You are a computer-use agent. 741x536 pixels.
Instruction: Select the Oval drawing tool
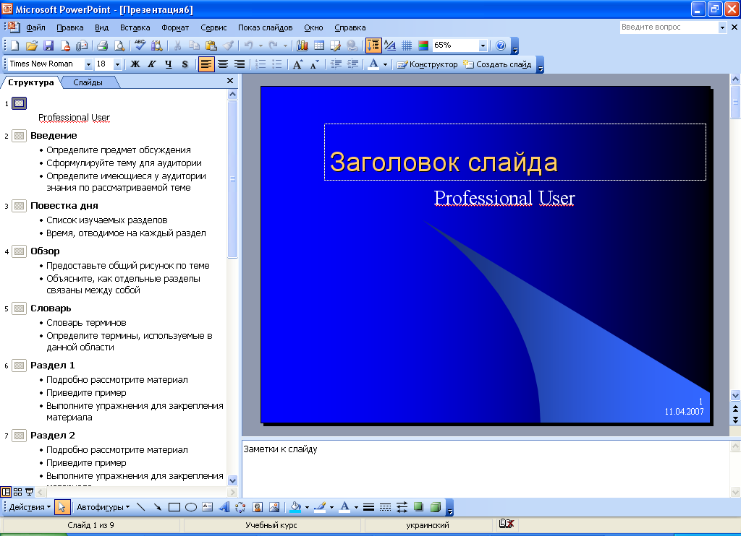coord(191,507)
